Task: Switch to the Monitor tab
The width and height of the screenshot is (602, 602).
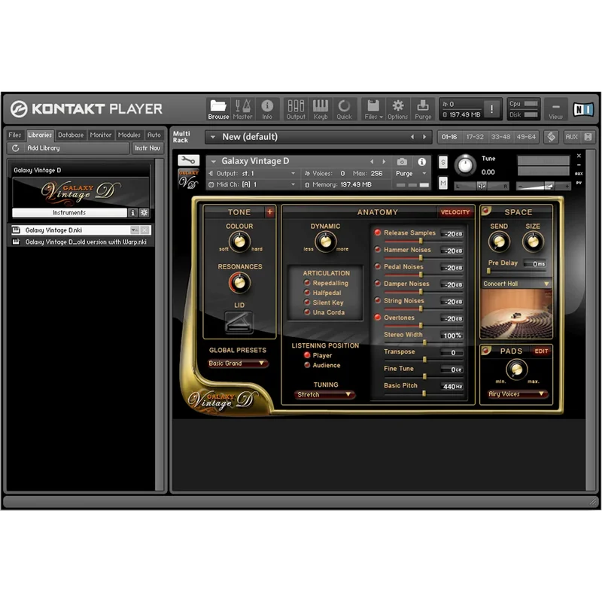Action: 101,135
